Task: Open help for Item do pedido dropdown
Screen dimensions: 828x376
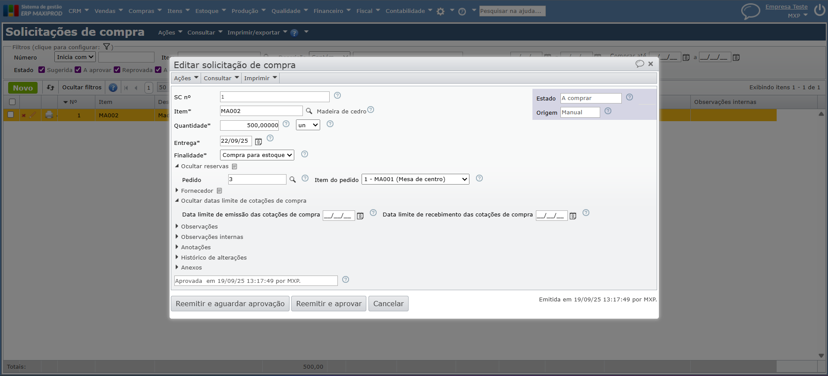Action: point(479,178)
